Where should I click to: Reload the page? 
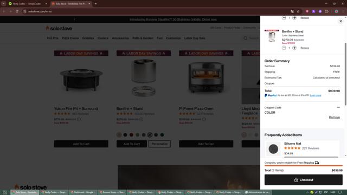17,11
